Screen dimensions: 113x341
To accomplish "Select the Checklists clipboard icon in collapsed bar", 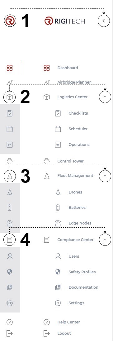I will click(10, 113).
